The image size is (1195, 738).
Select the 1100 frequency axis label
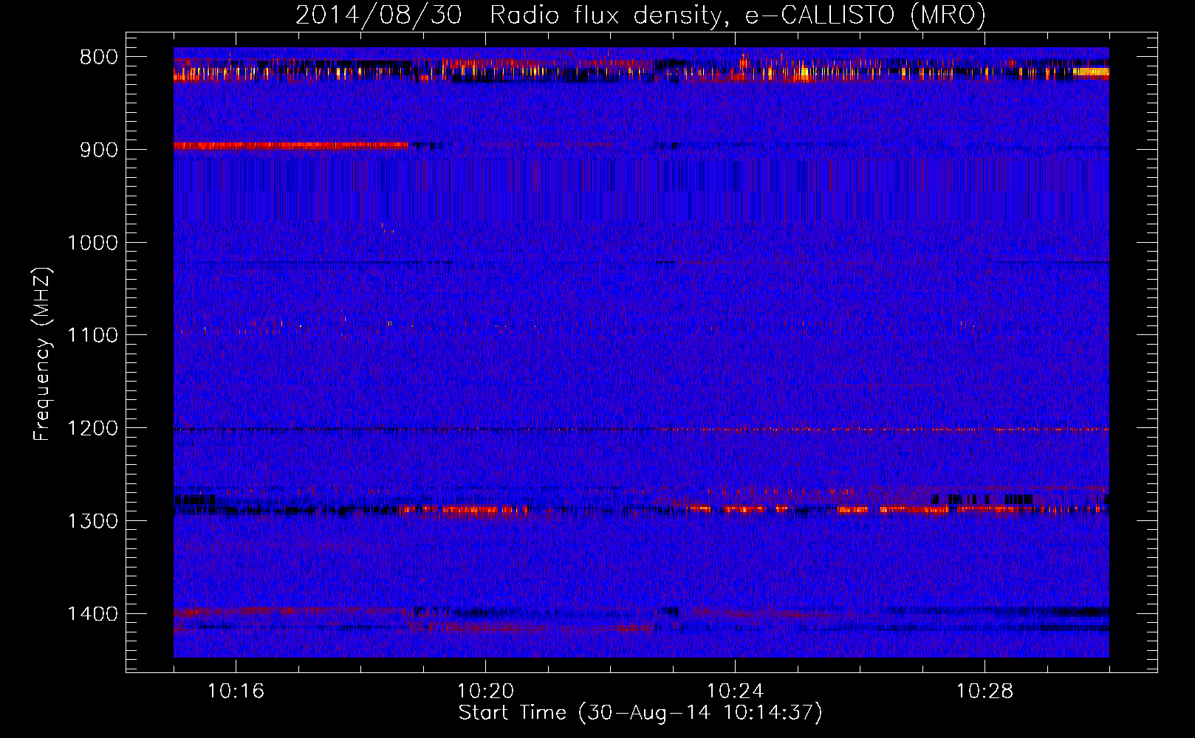pyautogui.click(x=92, y=336)
